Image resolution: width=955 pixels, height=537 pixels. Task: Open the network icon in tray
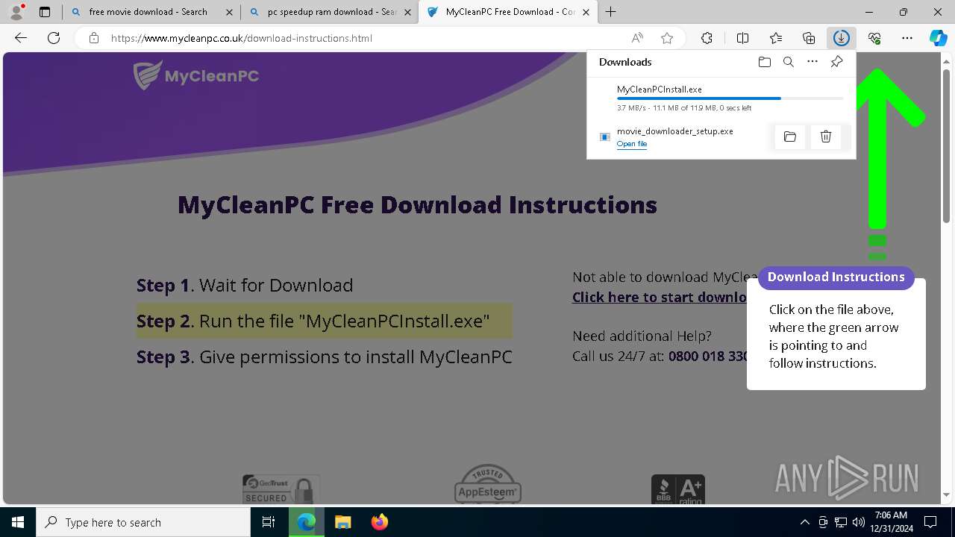click(x=841, y=522)
